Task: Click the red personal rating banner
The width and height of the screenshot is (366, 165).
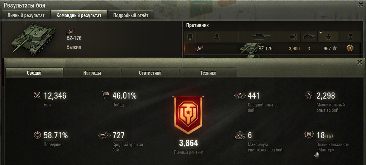Action: coord(188,115)
